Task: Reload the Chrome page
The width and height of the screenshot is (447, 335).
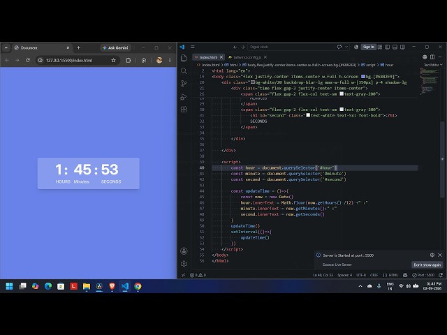Action: pos(28,61)
